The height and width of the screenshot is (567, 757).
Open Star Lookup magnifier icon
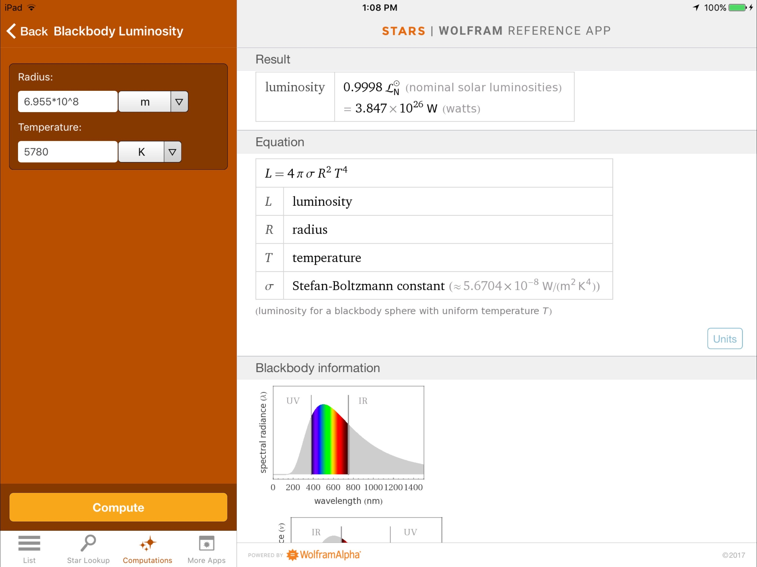88,543
